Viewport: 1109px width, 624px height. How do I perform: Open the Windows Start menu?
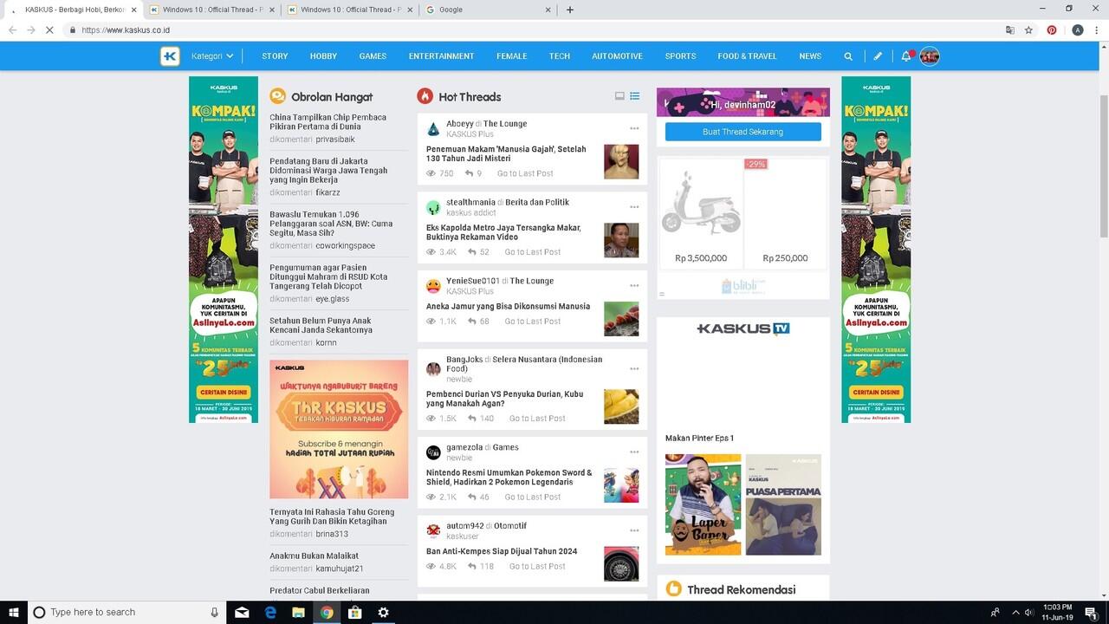pos(14,612)
